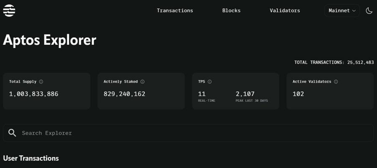Click the real-time TPS value 11

pos(202,94)
